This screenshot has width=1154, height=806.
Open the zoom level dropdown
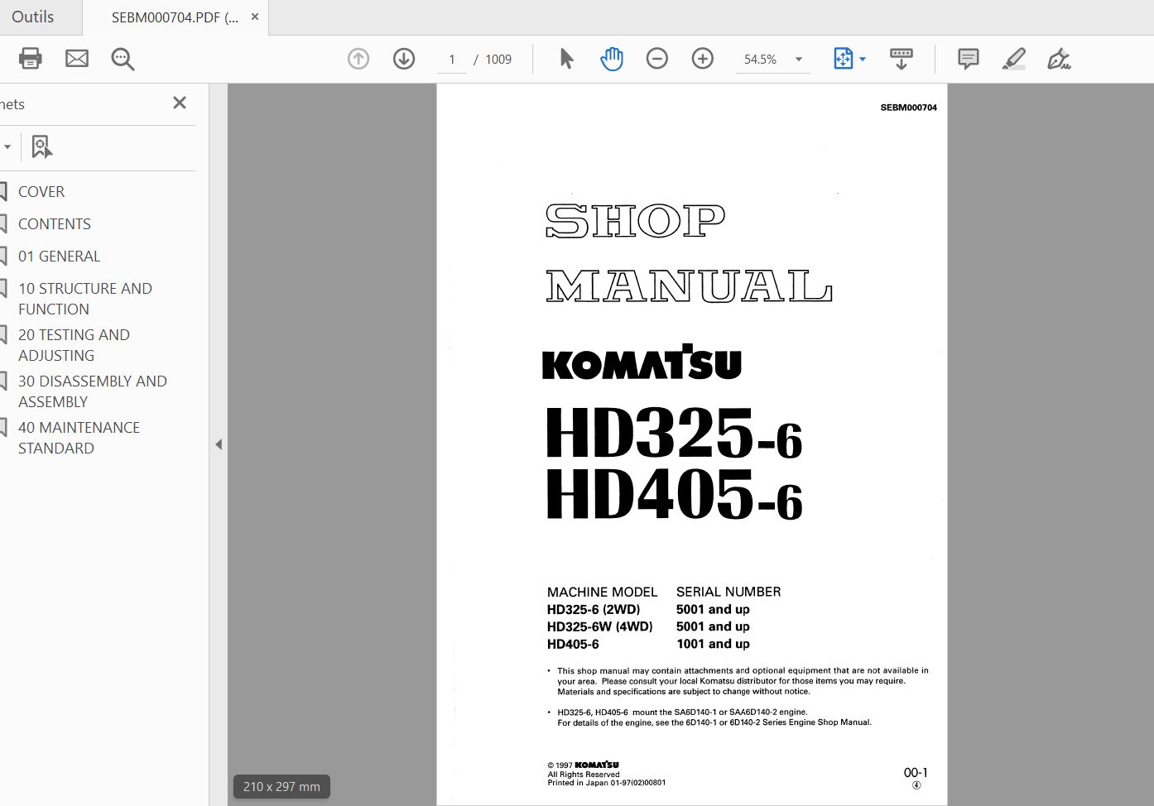[x=799, y=59]
